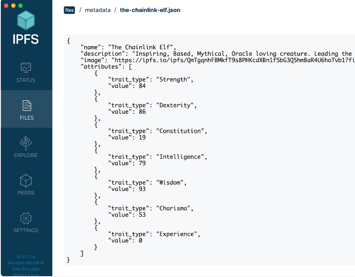Close window with red traffic light

pyautogui.click(x=6, y=6)
